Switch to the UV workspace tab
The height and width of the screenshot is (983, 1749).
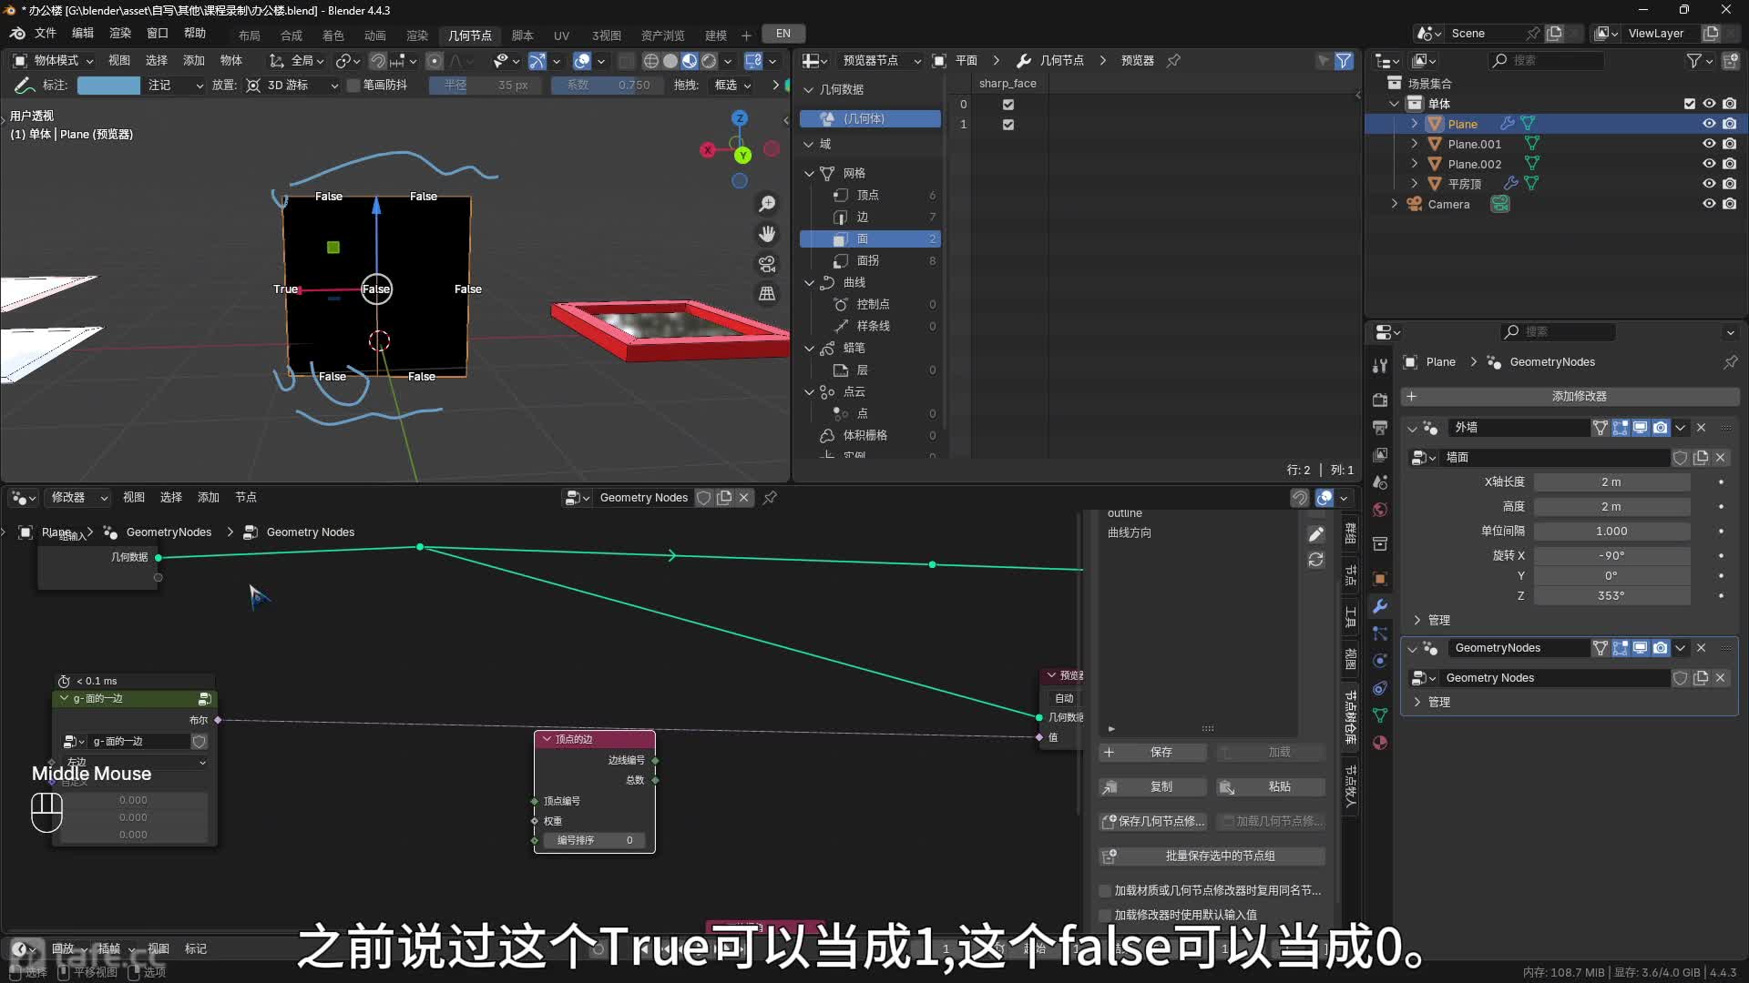point(561,35)
